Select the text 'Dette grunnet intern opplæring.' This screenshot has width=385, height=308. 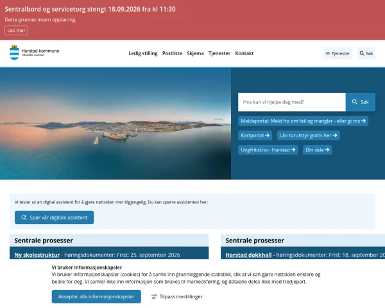click(40, 20)
